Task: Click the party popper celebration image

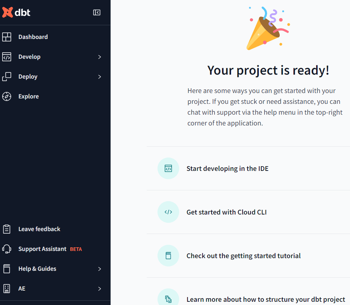Action: (268, 28)
